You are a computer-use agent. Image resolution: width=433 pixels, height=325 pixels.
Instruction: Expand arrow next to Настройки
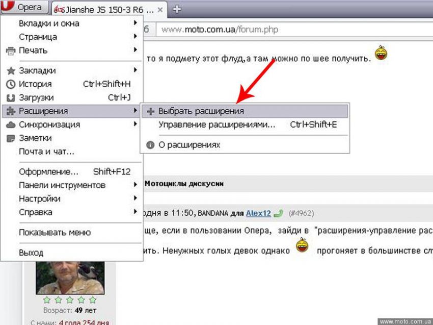(136, 198)
